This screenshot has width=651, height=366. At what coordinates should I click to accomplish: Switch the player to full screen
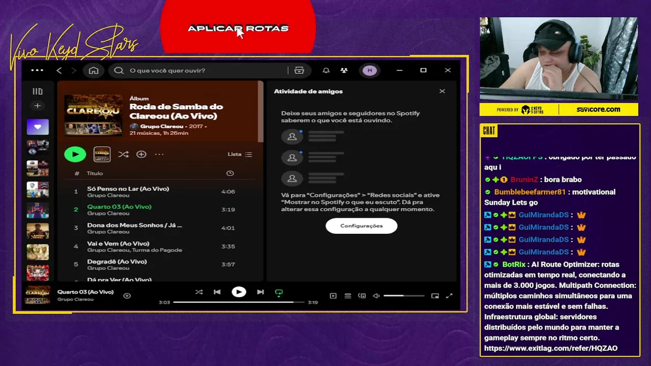point(449,295)
